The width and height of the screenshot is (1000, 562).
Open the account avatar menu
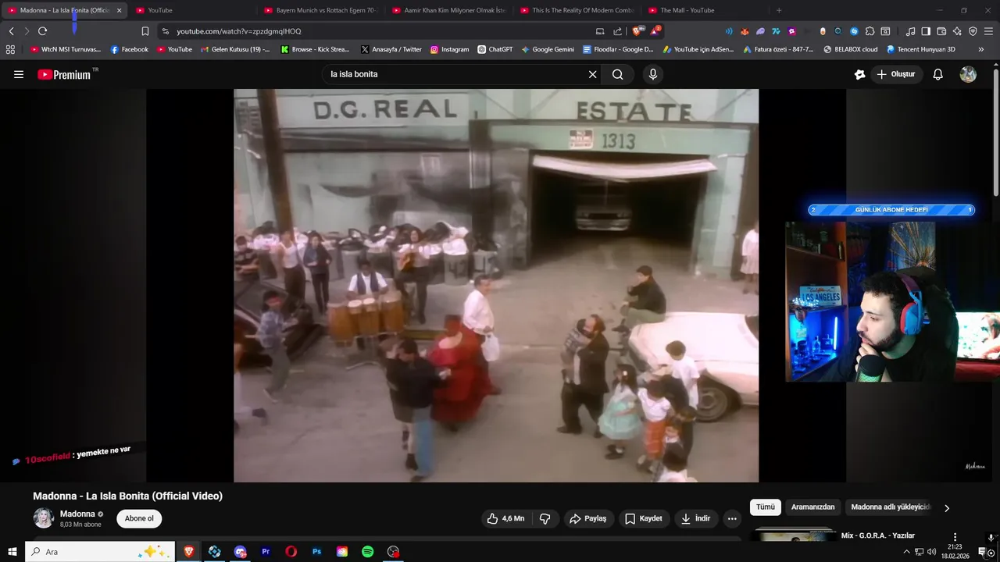(x=968, y=74)
